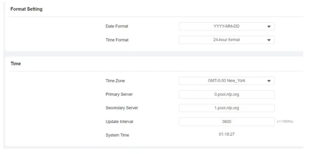Screen dimensions: 312x154
Task: Click the system time value 01:18:27
Action: 227,134
